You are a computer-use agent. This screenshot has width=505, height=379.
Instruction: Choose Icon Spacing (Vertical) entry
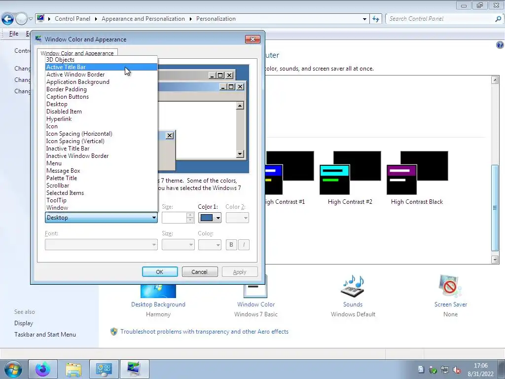(x=101, y=141)
